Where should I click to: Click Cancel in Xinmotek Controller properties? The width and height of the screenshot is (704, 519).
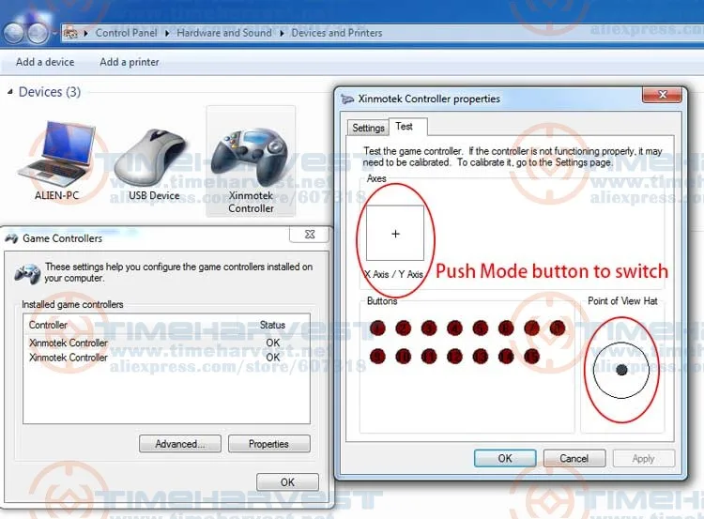[x=574, y=458]
